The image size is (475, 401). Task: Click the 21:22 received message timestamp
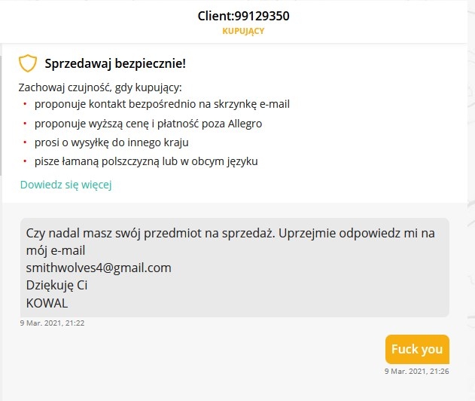coord(52,323)
